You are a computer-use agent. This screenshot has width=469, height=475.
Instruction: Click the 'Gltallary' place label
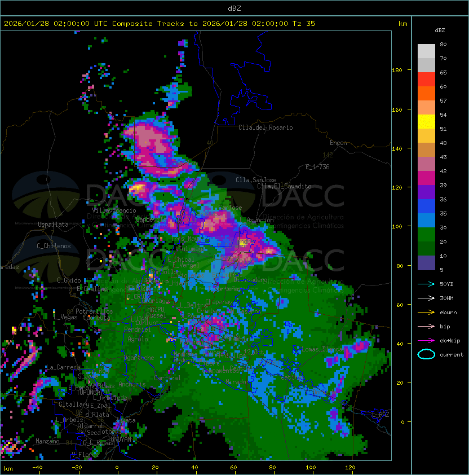74,404
